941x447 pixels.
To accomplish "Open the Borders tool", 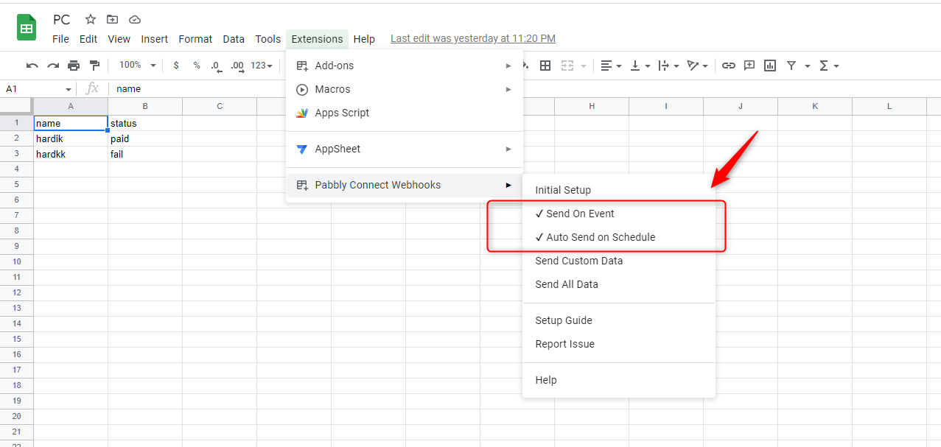I will (545, 66).
